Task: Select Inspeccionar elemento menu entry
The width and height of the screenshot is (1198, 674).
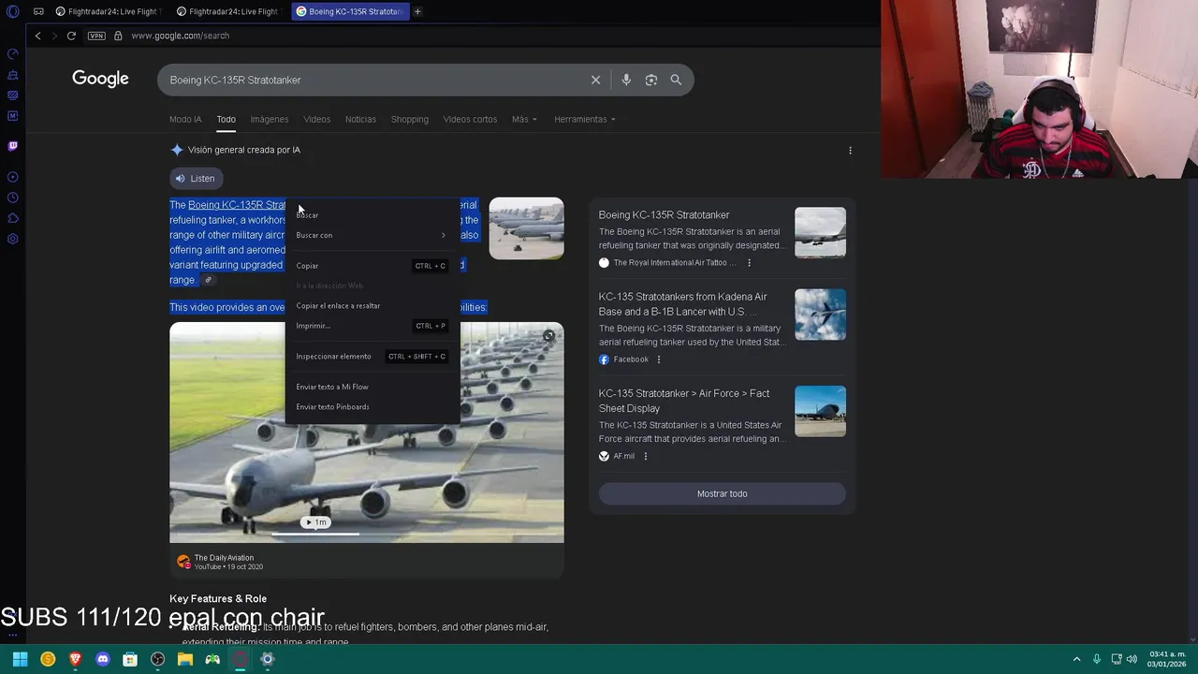Action: pyautogui.click(x=372, y=357)
